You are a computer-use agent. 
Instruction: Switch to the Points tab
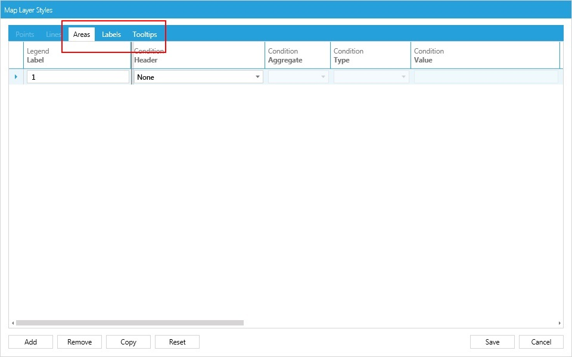[24, 34]
